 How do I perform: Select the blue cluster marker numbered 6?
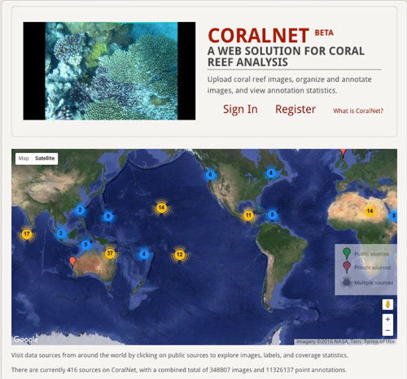[x=210, y=175]
